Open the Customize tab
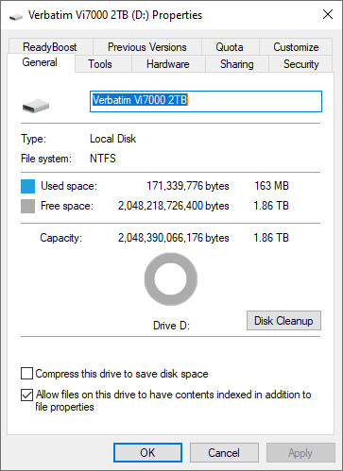This screenshot has height=471, width=343. [296, 47]
